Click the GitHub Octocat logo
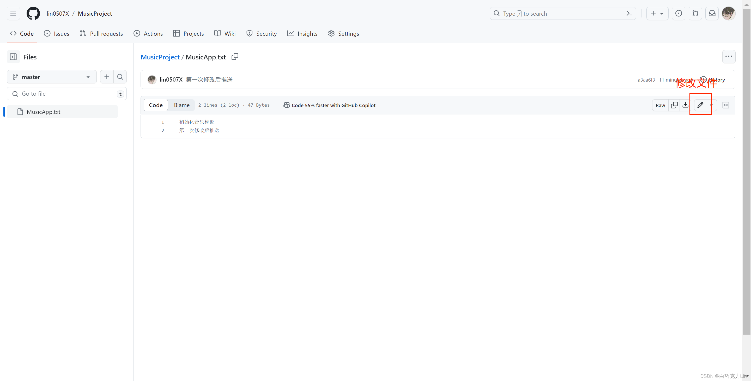The image size is (751, 381). 33,13
